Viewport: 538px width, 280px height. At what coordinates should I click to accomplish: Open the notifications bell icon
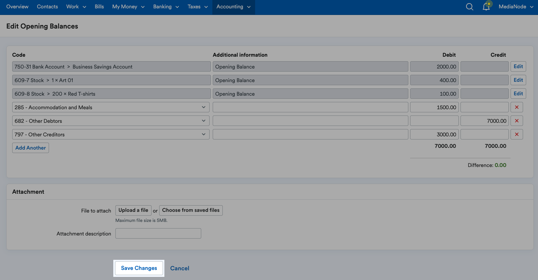pos(487,7)
